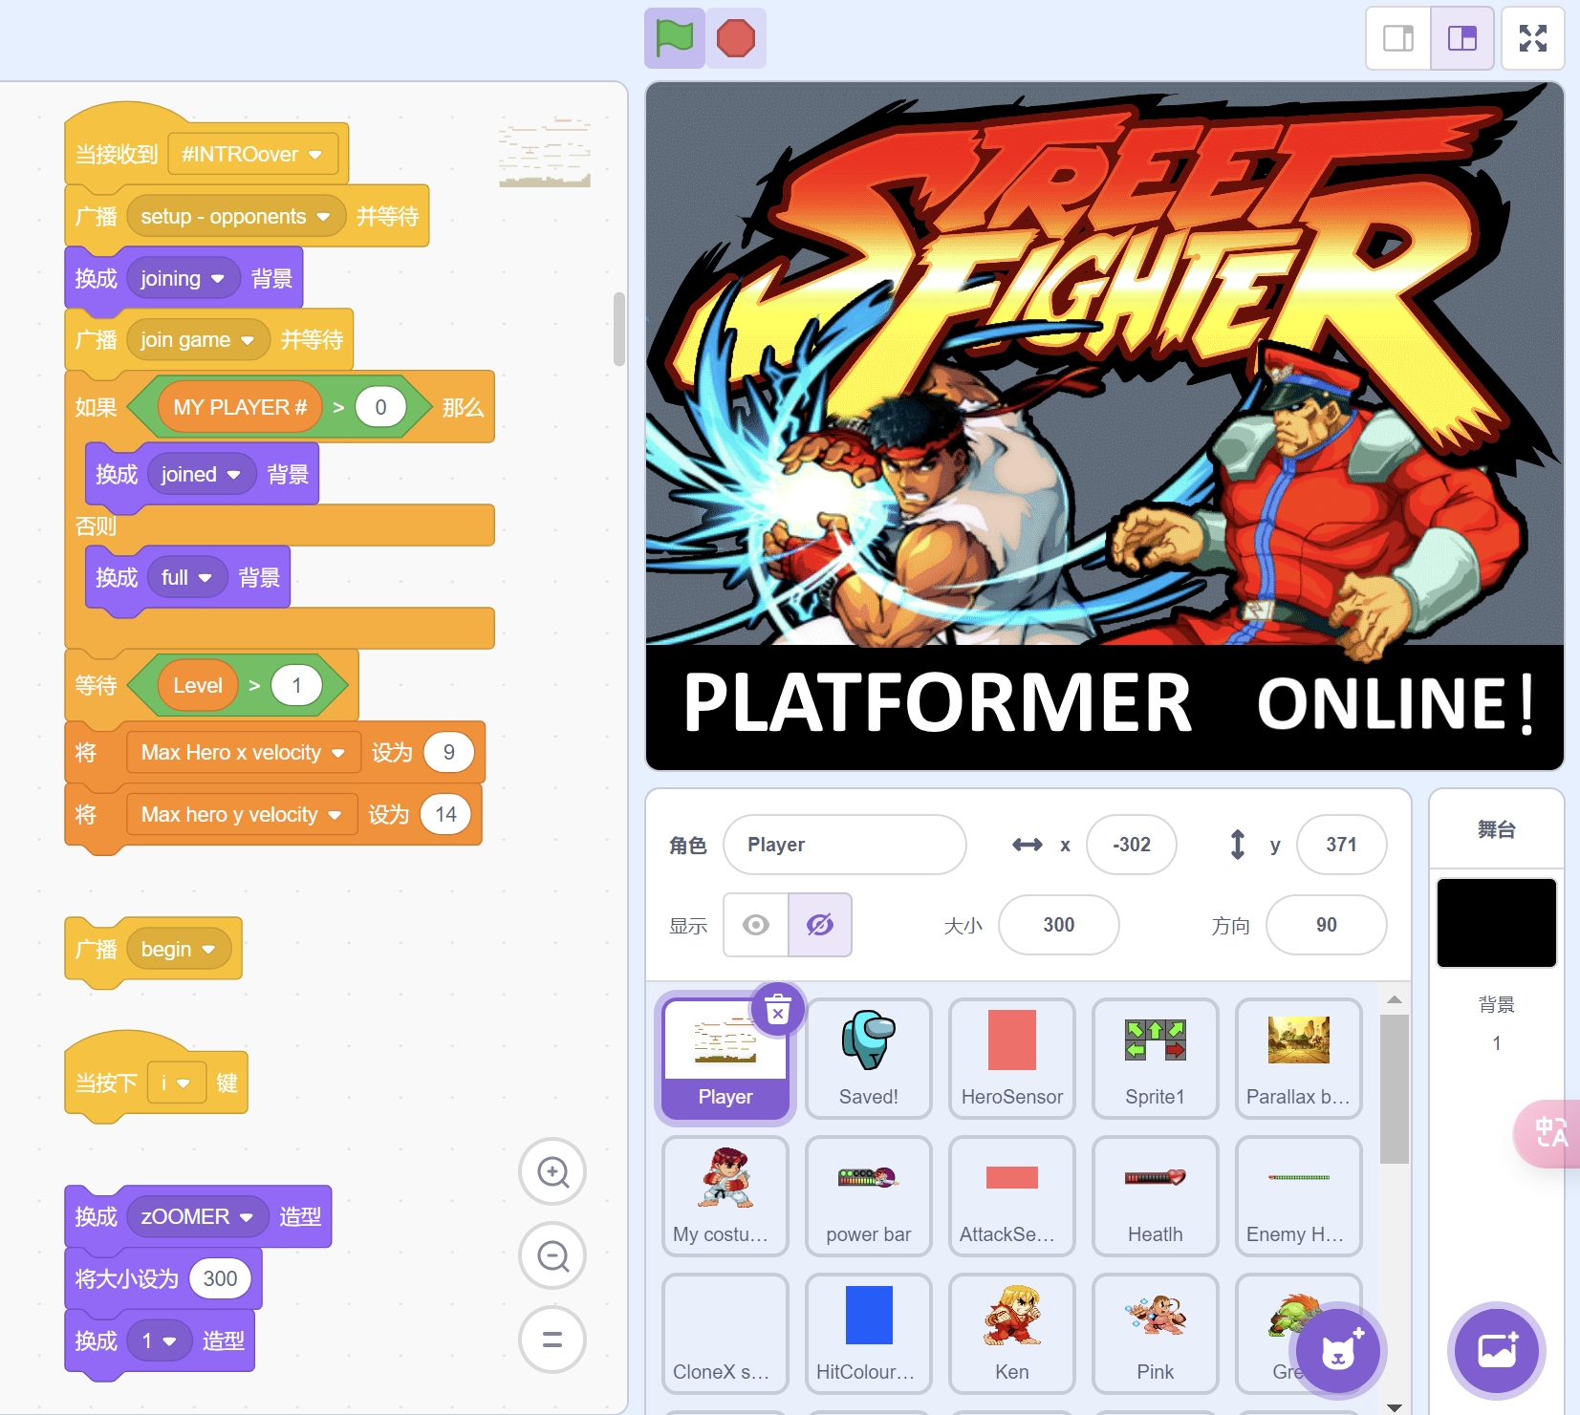Open the #INTROover message dropdown

[x=253, y=154]
